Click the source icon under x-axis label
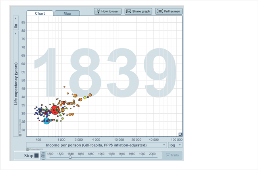 pos(28,149)
